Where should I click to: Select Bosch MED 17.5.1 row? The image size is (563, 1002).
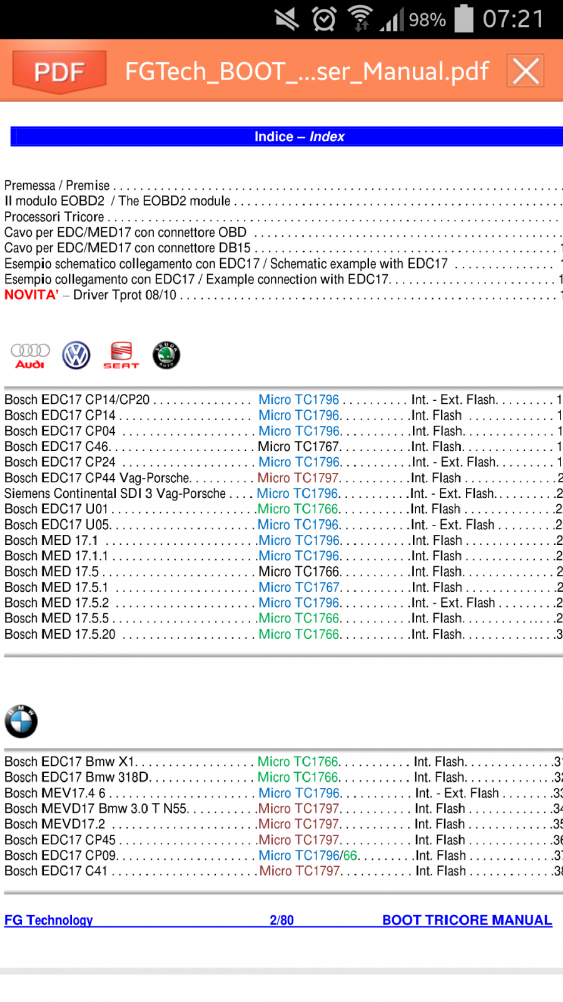click(x=283, y=587)
